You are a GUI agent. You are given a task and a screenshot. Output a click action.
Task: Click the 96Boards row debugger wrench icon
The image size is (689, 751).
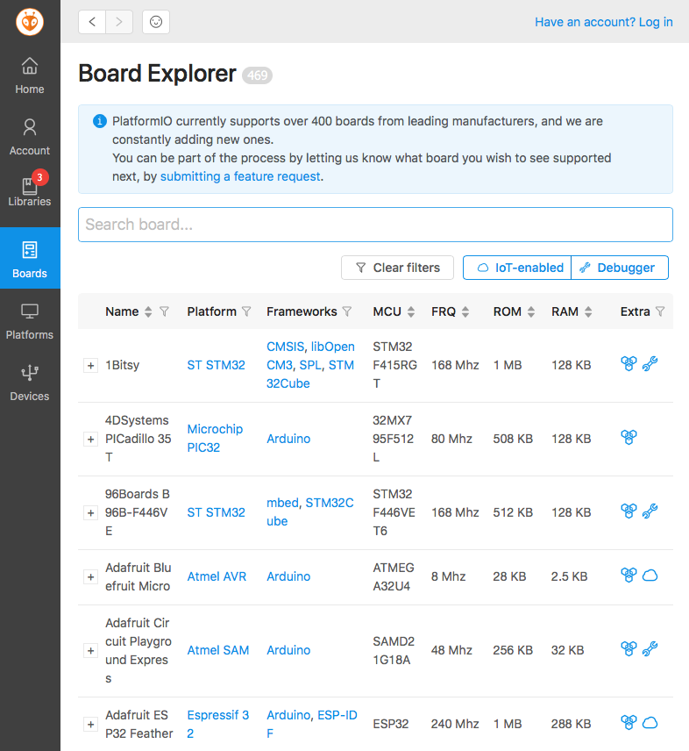click(650, 511)
